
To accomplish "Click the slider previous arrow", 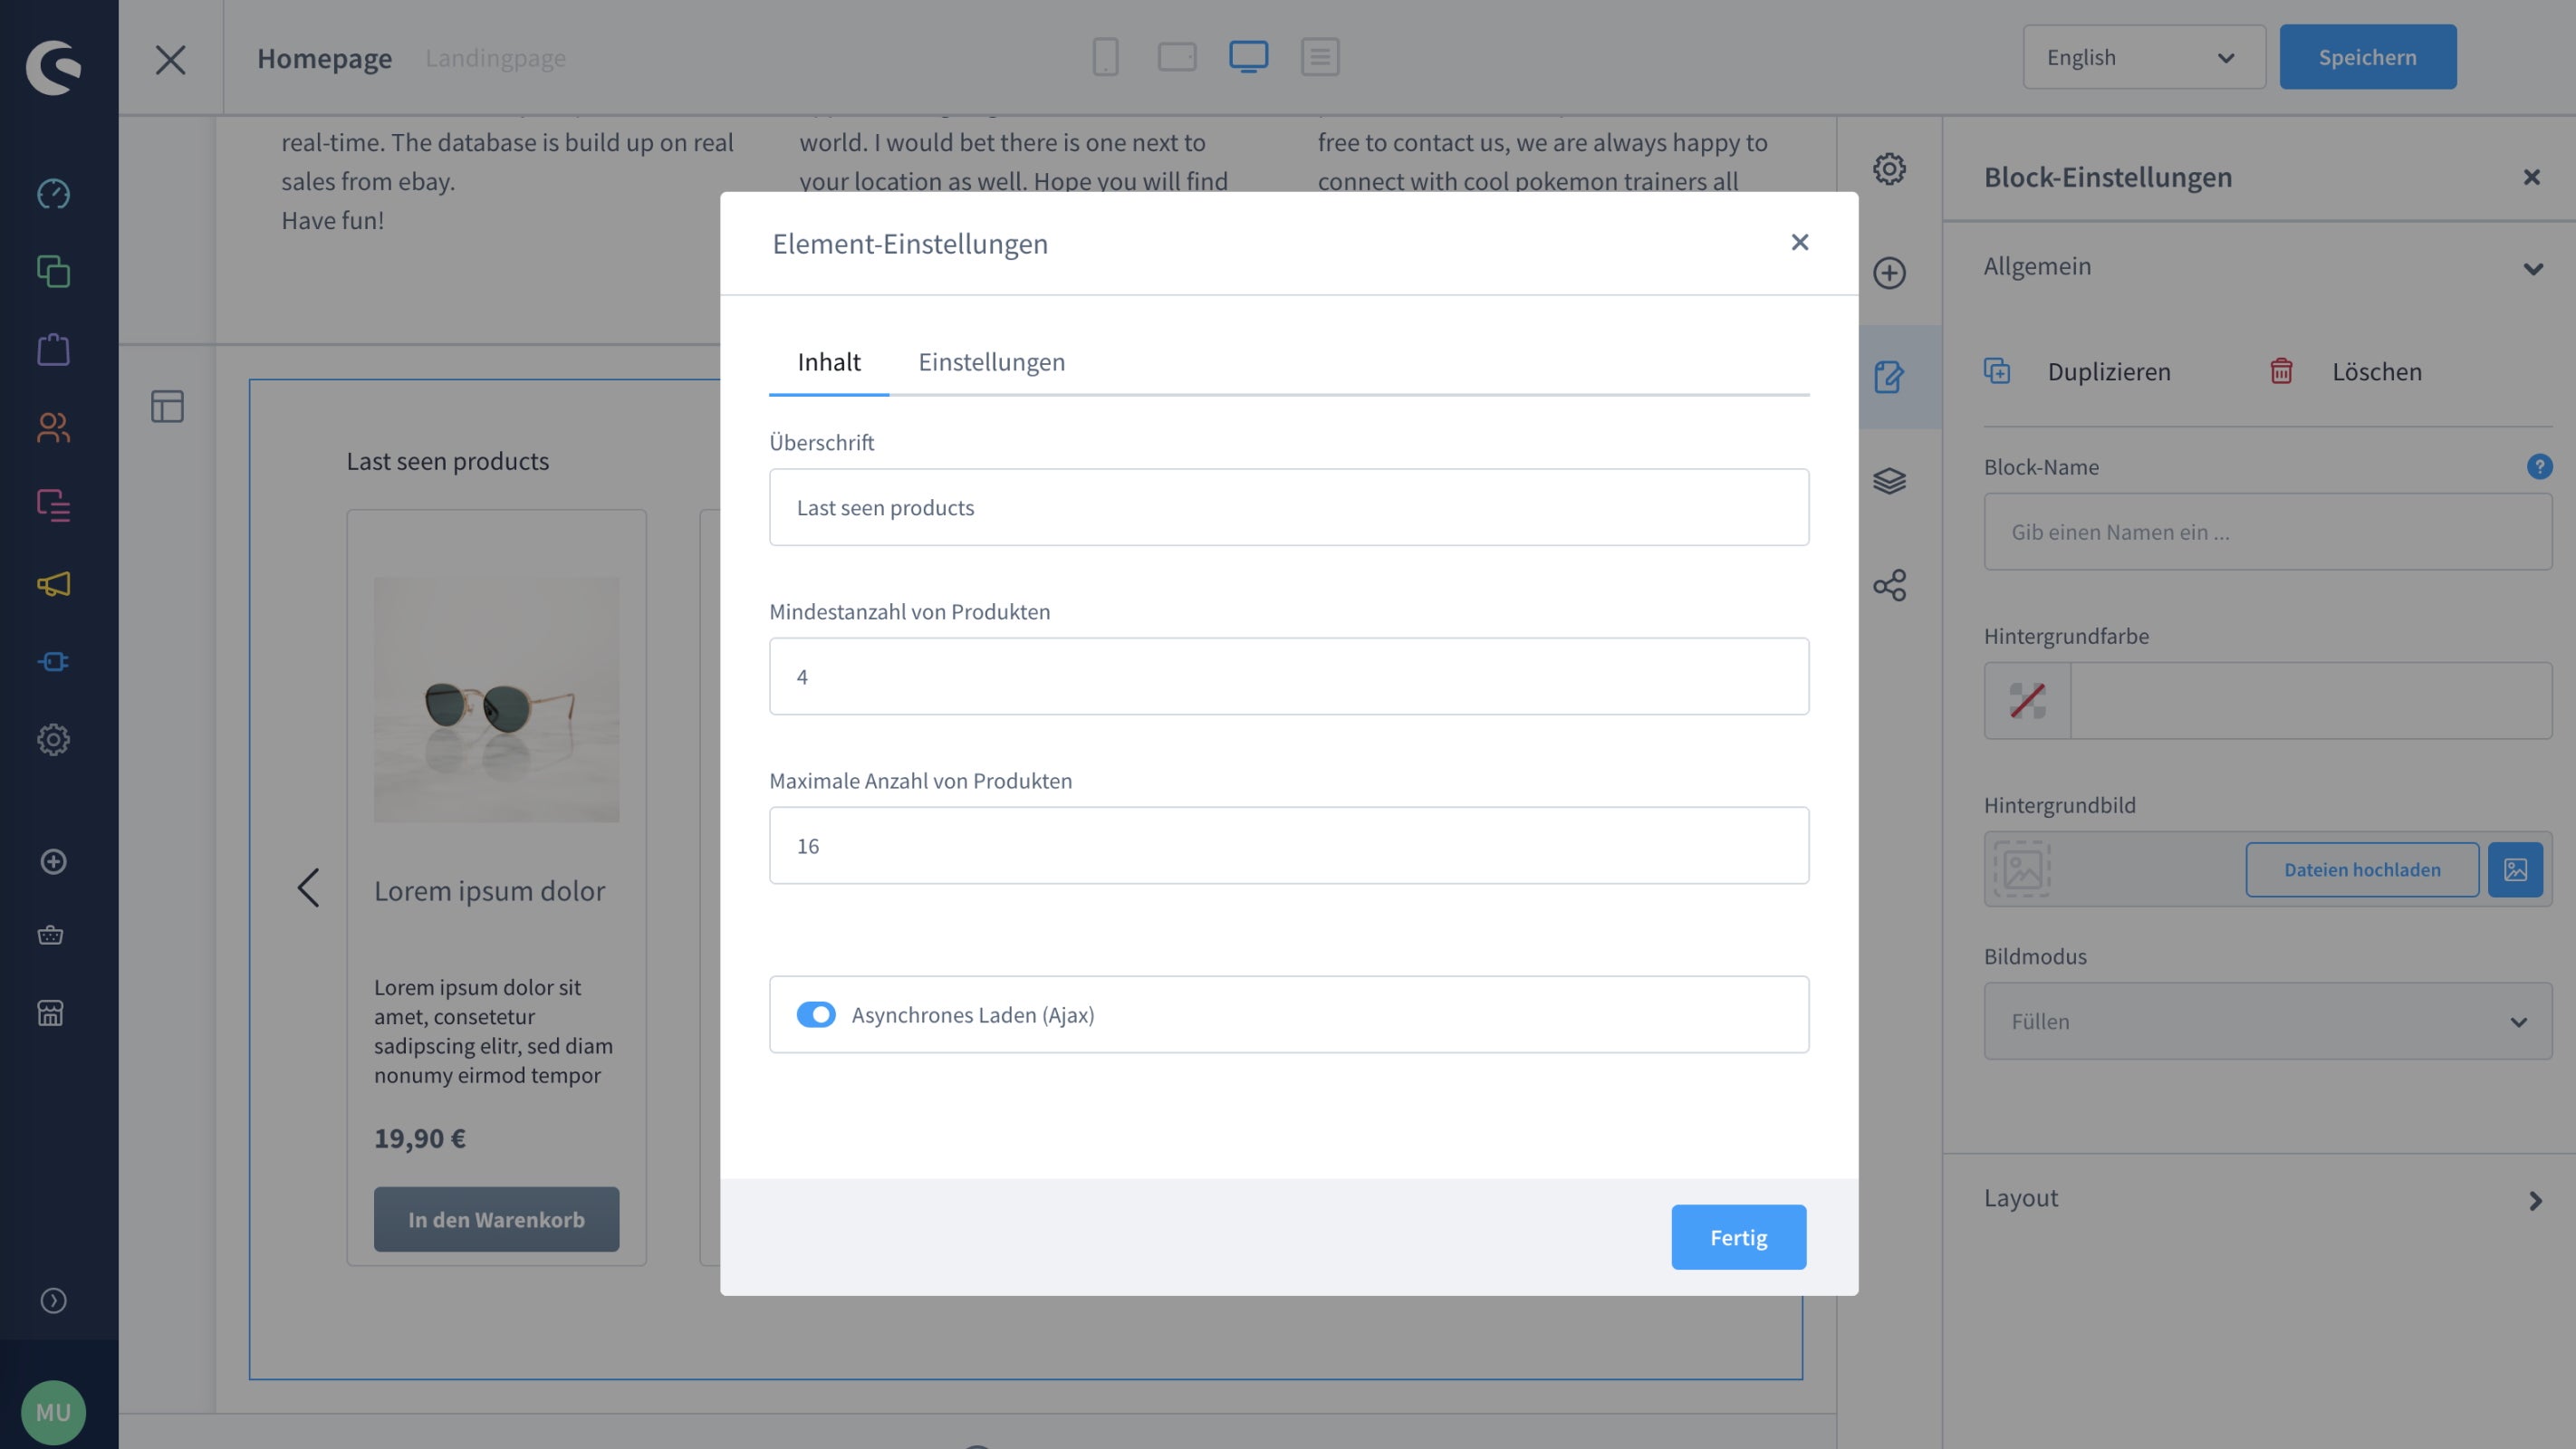I will point(308,887).
